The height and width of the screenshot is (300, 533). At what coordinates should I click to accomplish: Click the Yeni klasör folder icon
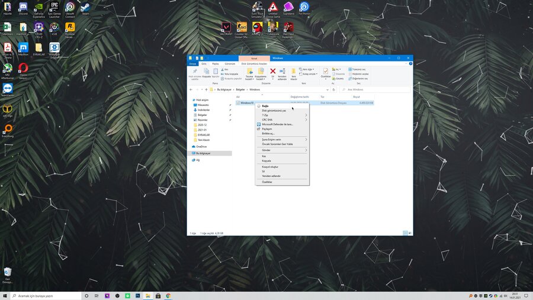point(293,72)
